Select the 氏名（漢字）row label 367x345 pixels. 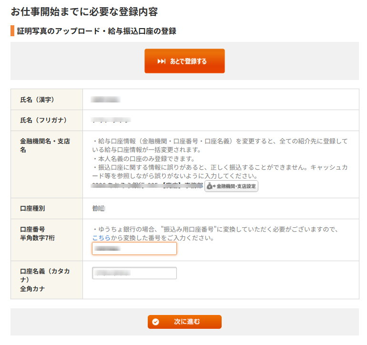[x=37, y=100]
